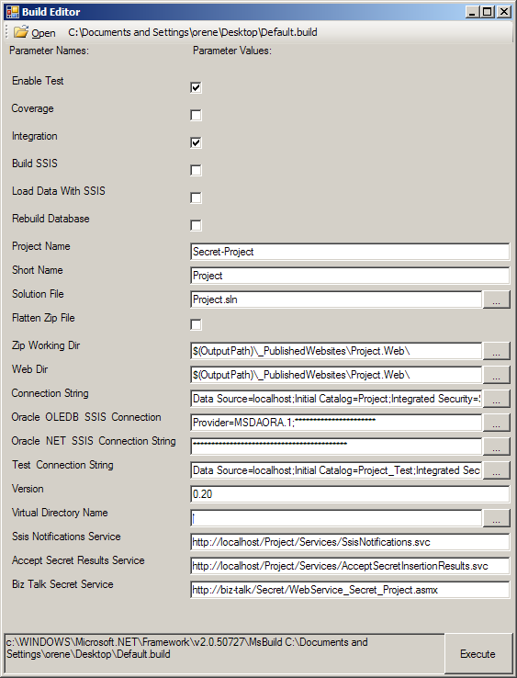
Task: Click the Build Editor title bar app icon
Action: [13, 12]
